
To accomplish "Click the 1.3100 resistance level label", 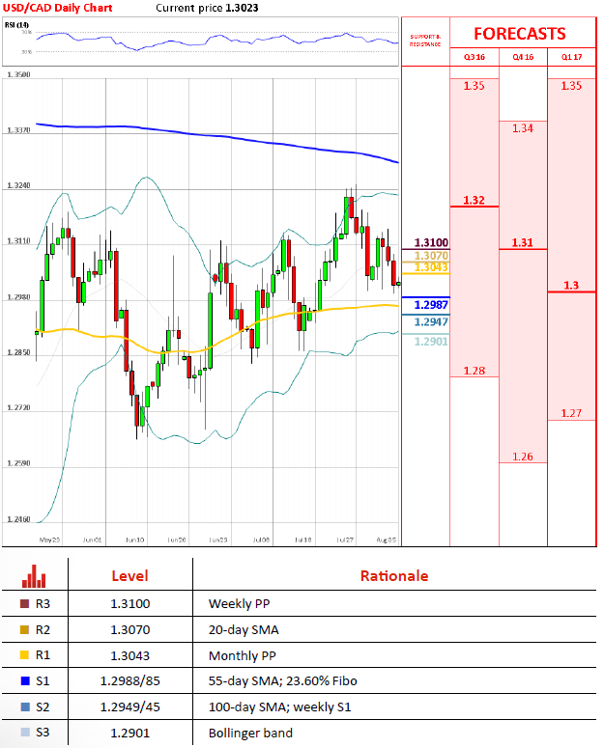I will 431,242.
